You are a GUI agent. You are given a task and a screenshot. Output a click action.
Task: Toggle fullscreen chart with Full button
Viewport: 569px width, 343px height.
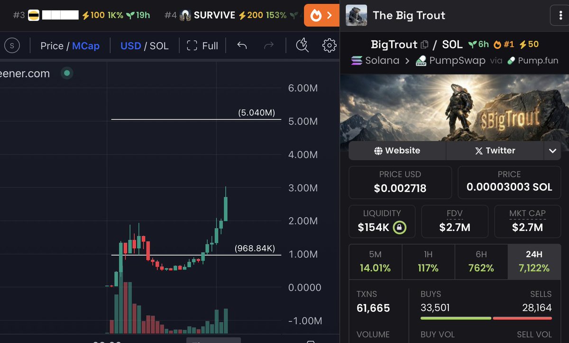(202, 46)
